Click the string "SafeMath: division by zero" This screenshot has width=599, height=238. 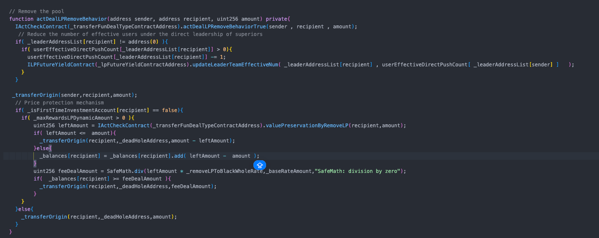coord(357,171)
